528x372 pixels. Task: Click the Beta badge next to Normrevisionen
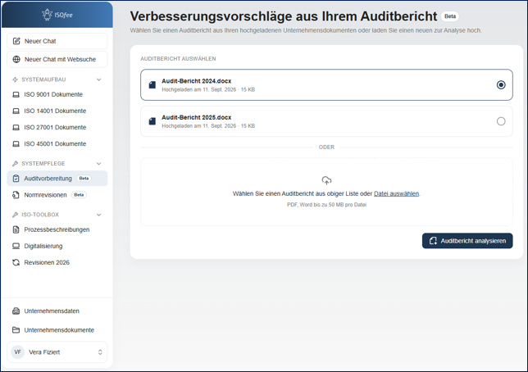[79, 195]
